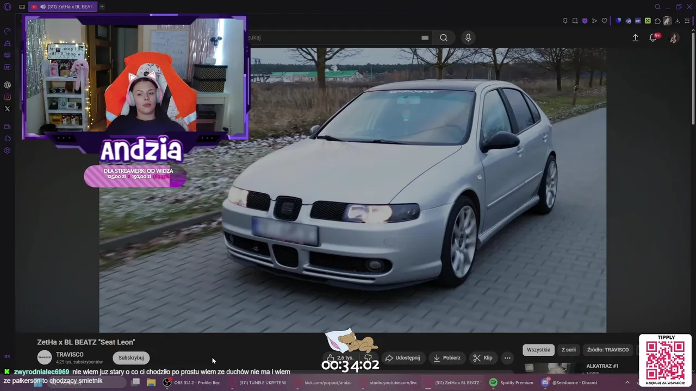The height and width of the screenshot is (391, 696).
Task: Open the green dice extension icon
Action: (x=648, y=21)
